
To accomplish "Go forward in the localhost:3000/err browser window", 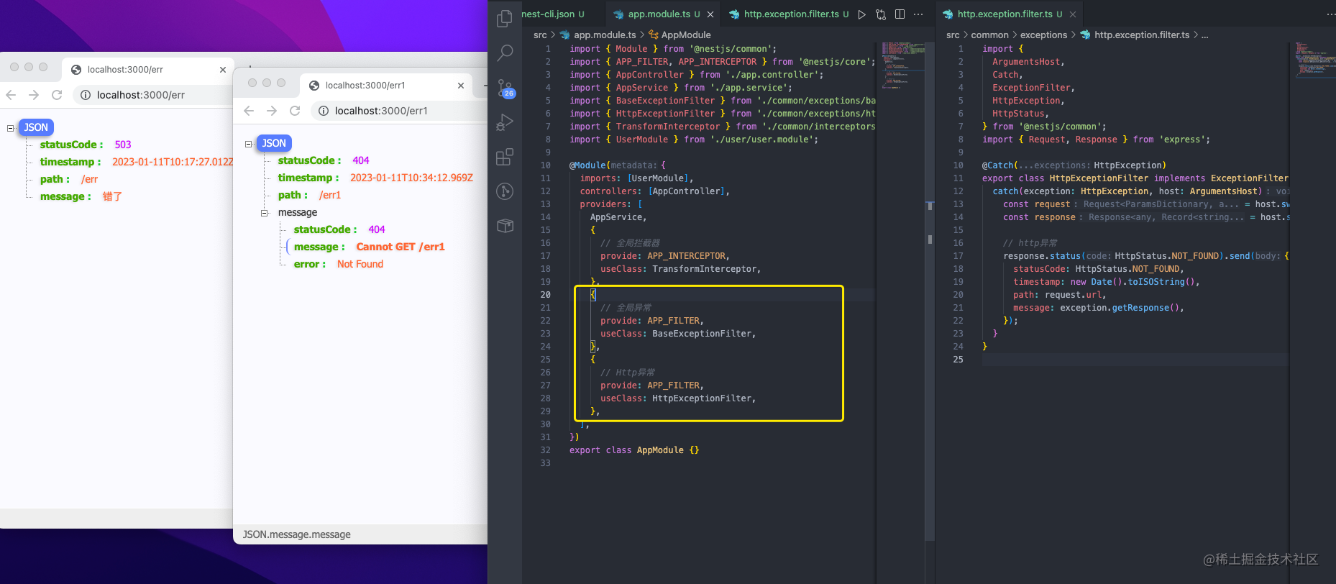I will point(34,95).
